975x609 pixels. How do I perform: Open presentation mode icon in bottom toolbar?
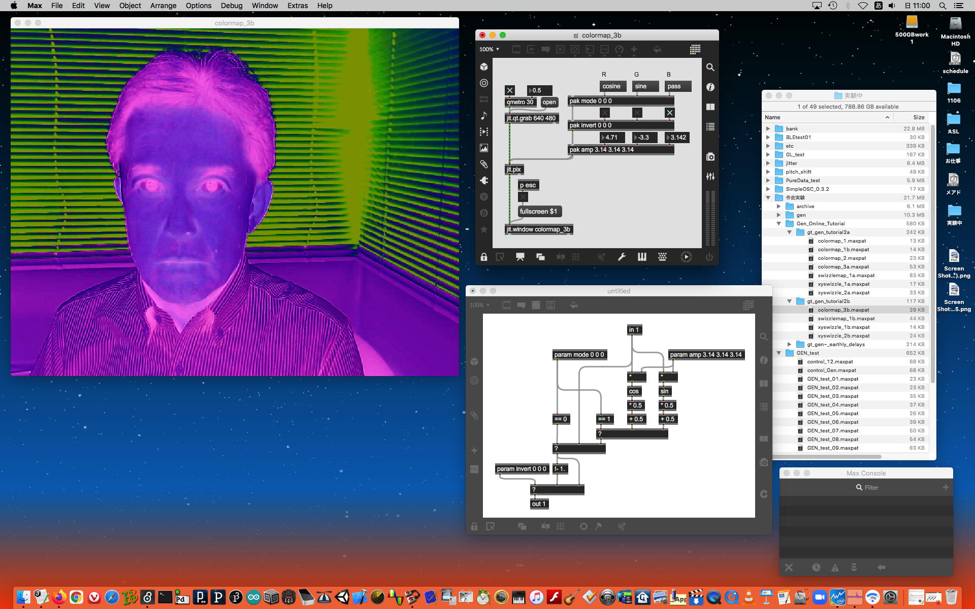(x=520, y=257)
